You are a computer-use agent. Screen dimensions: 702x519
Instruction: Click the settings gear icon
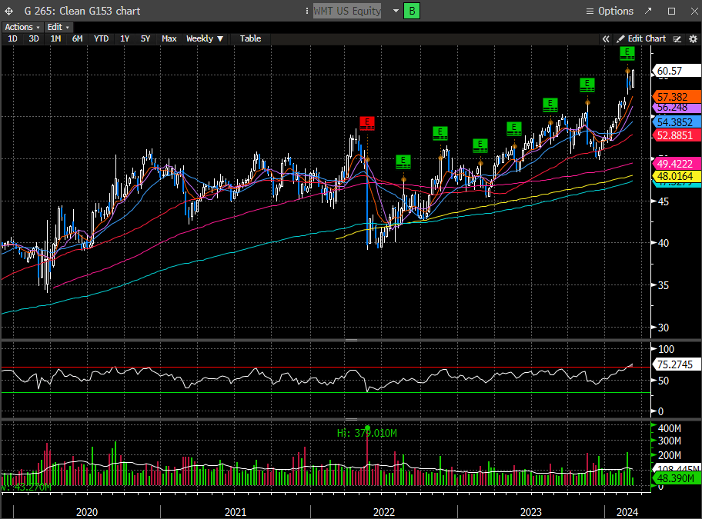692,38
